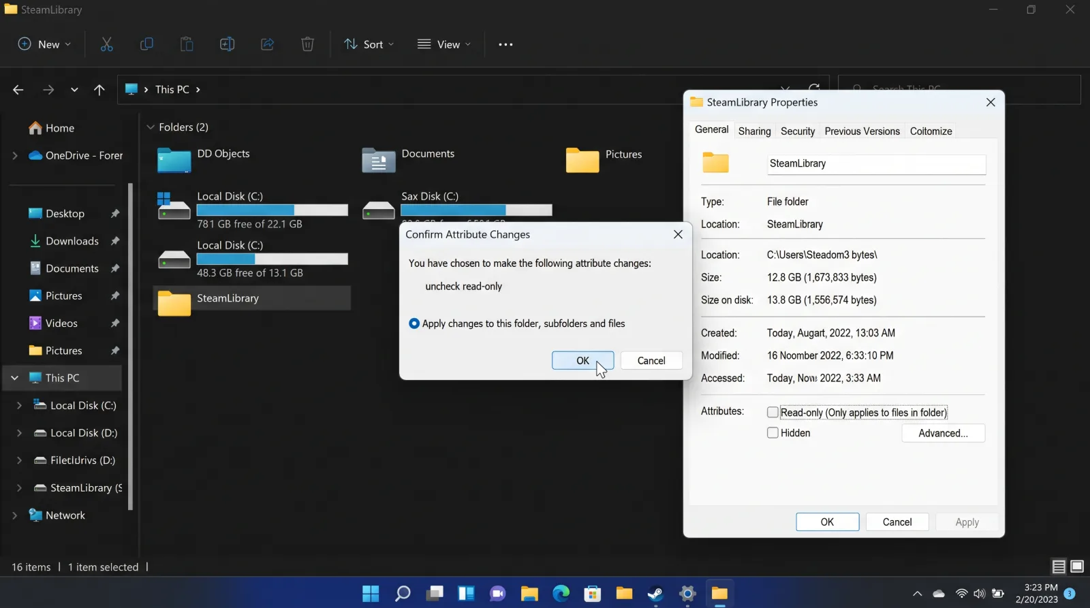Screen dimensions: 1090x608
Task: Open Microsoft Edge in the taskbar
Action: tap(561, 594)
